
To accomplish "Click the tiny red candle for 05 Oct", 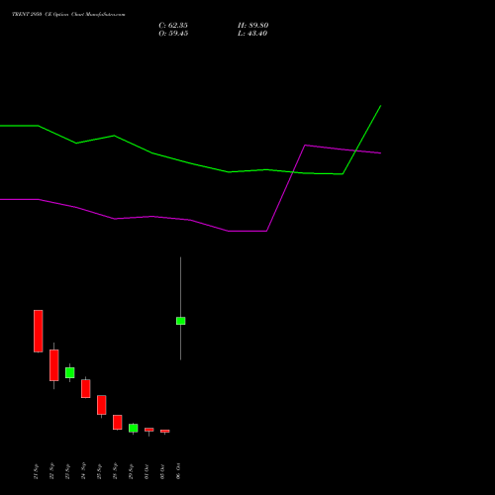I will pyautogui.click(x=165, y=431).
